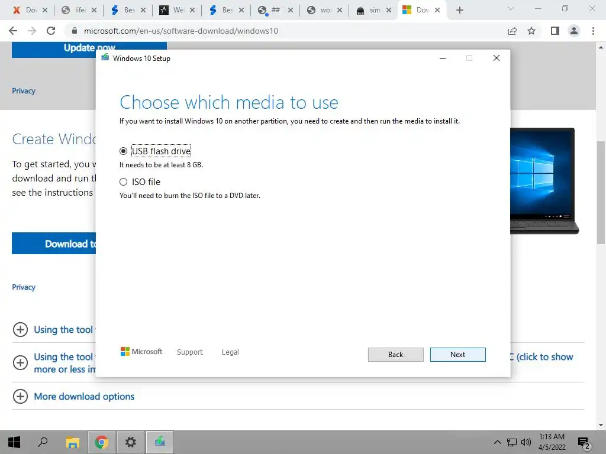The width and height of the screenshot is (606, 454).
Task: Open a new browser tab
Action: (459, 10)
